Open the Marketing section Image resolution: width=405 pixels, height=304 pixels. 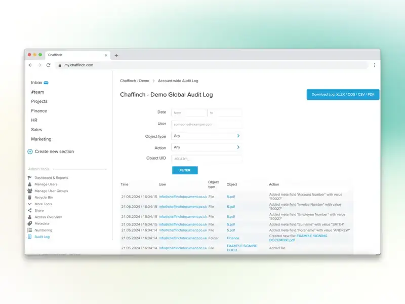pos(41,139)
